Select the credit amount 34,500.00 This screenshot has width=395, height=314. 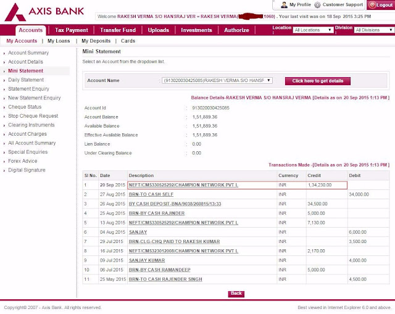(x=317, y=204)
